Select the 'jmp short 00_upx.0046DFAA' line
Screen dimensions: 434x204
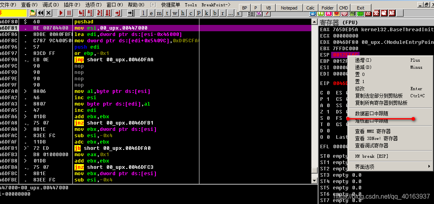156,59
